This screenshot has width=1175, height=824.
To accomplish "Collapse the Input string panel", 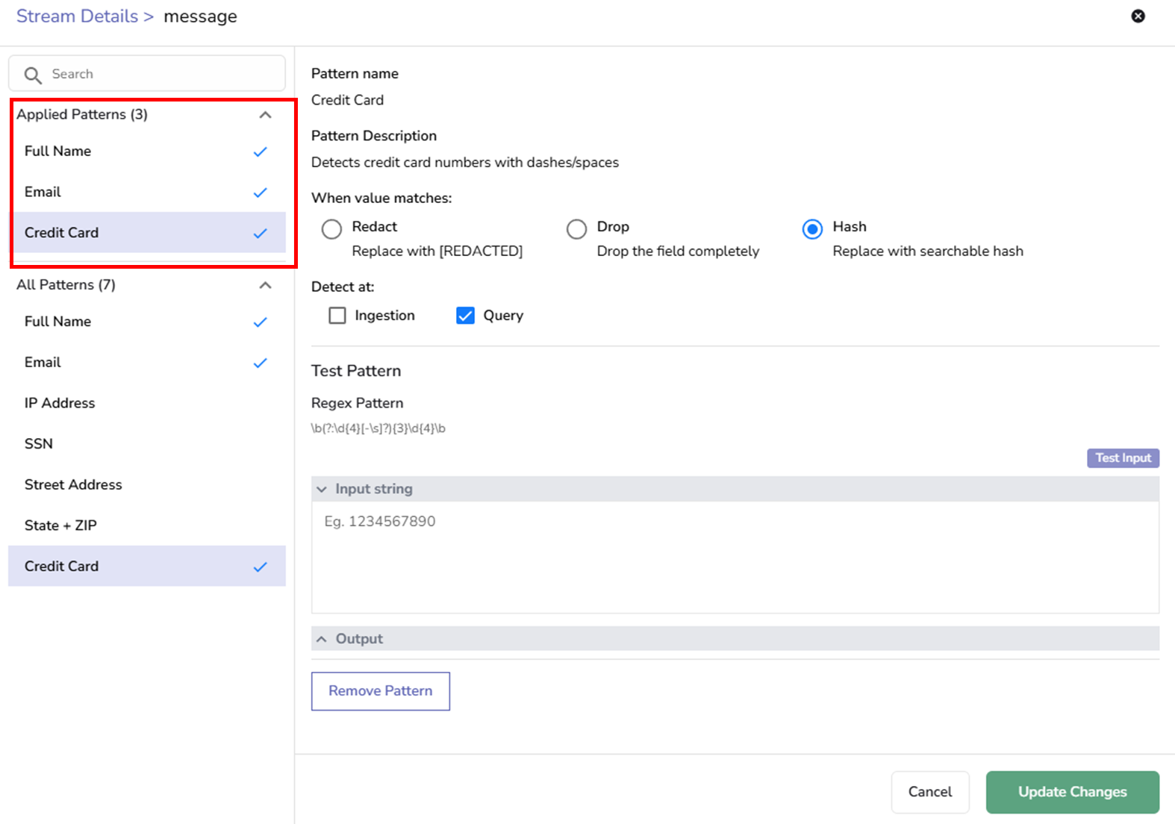I will (322, 490).
